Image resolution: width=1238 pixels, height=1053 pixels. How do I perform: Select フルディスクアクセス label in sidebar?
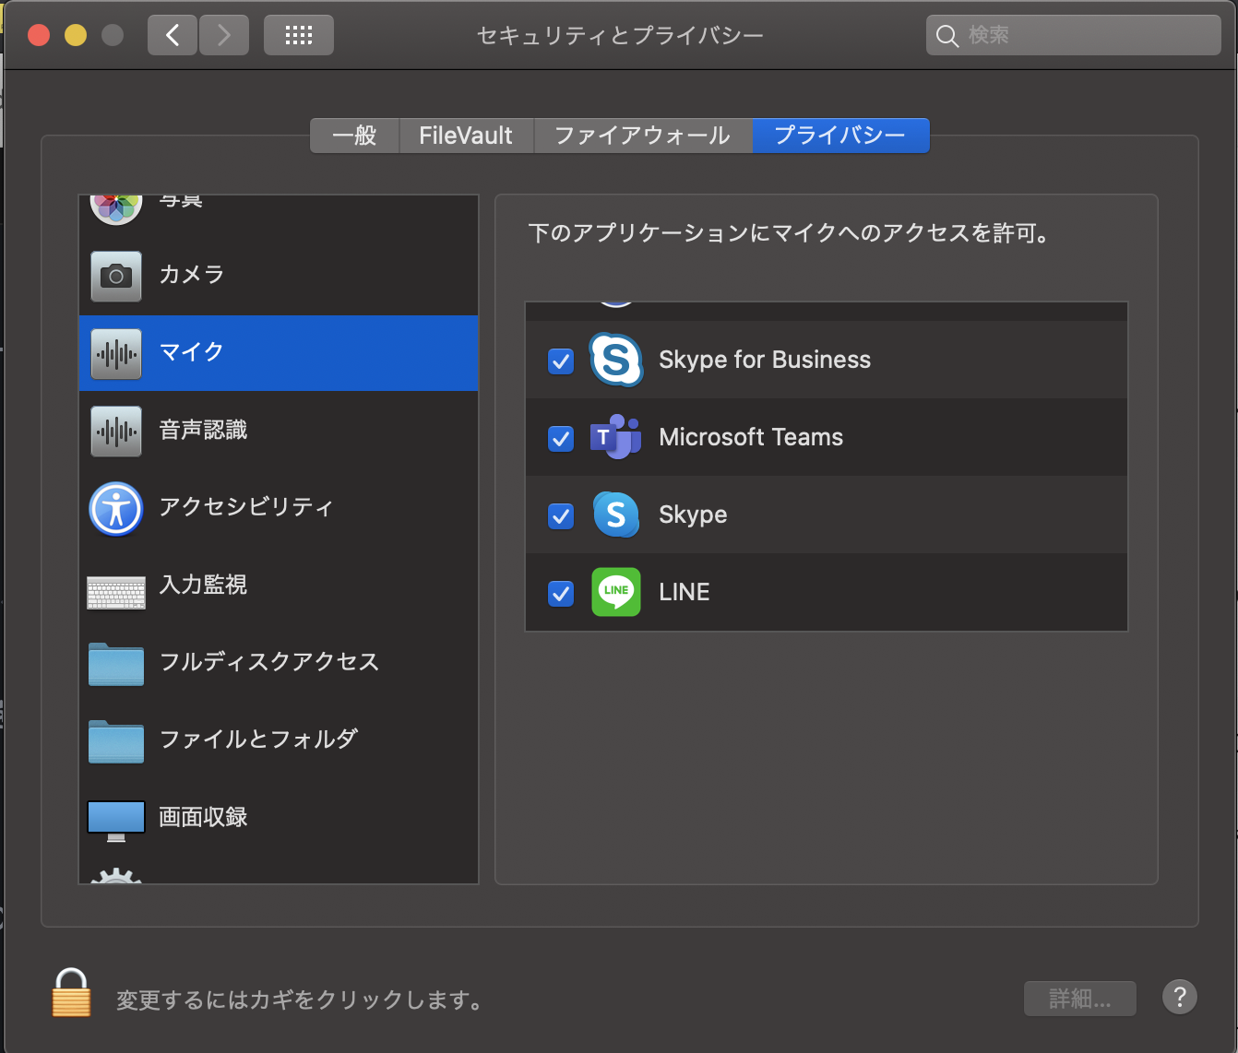coord(269,662)
